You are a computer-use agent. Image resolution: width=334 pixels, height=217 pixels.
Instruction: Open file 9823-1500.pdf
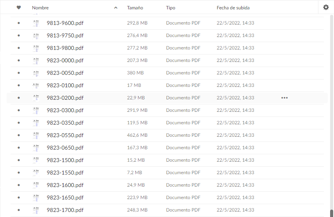[x=65, y=160]
